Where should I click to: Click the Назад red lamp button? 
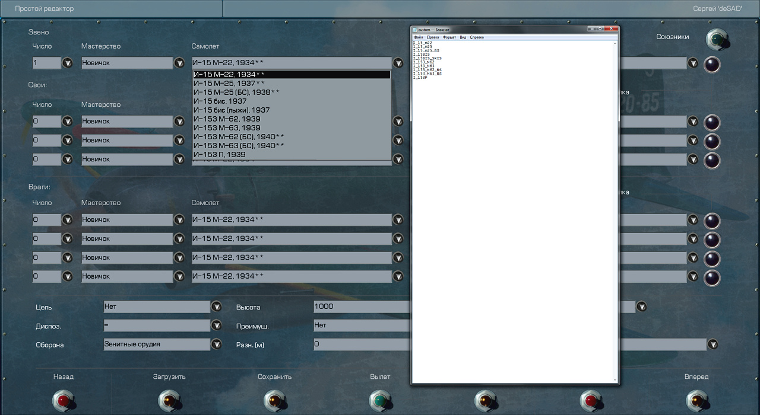[x=63, y=401]
